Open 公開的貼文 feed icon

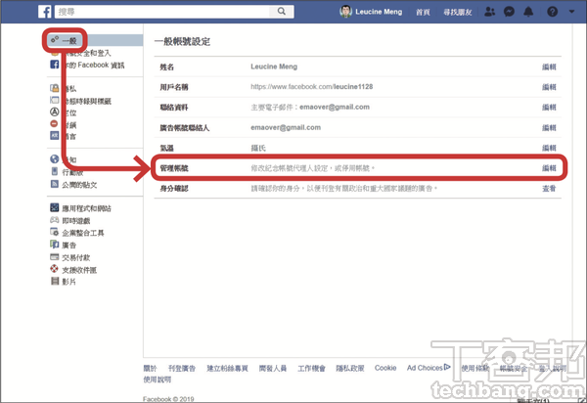(x=55, y=184)
